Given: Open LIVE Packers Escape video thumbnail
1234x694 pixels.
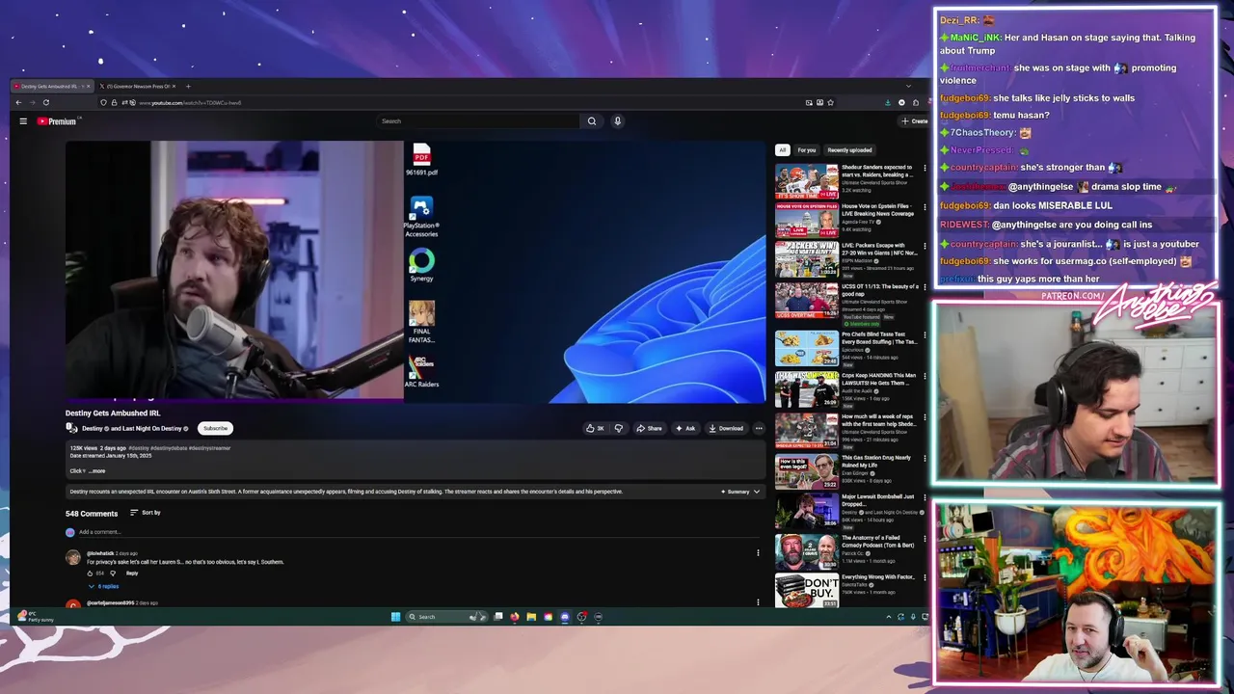Looking at the screenshot, I should click(807, 259).
